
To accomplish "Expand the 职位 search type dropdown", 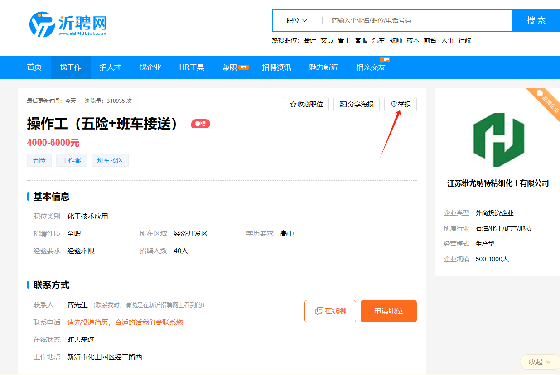I will 297,20.
